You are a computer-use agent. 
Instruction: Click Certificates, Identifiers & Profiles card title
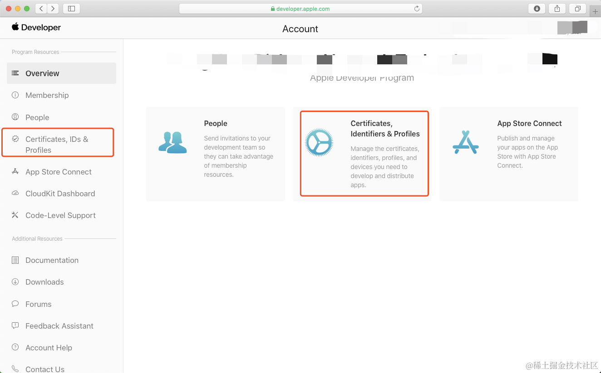385,129
